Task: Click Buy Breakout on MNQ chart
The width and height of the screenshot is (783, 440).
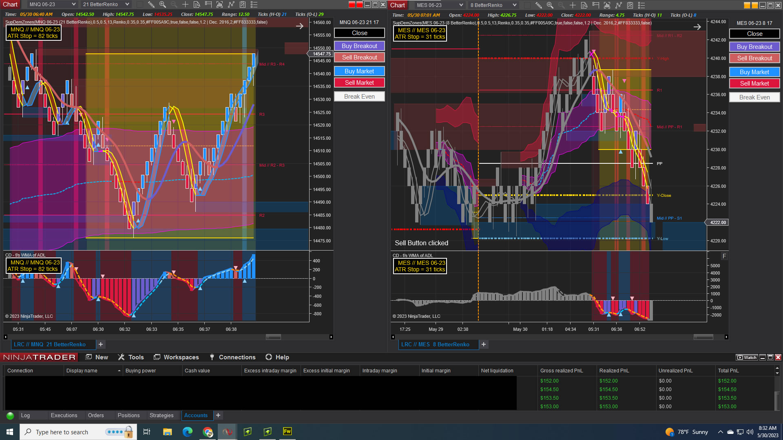Action: (x=359, y=46)
